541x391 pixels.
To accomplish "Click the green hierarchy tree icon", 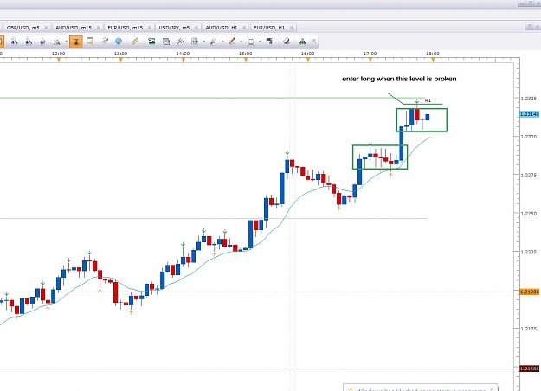I will coord(302,42).
